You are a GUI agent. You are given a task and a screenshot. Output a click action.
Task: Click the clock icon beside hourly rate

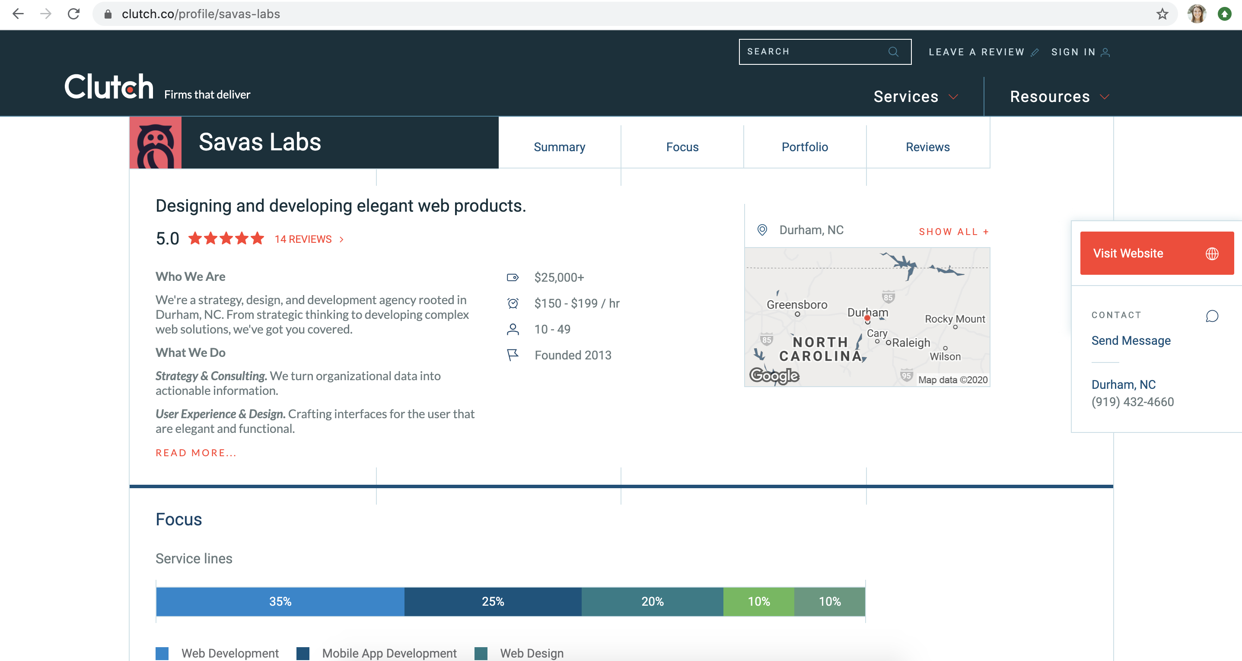click(513, 303)
